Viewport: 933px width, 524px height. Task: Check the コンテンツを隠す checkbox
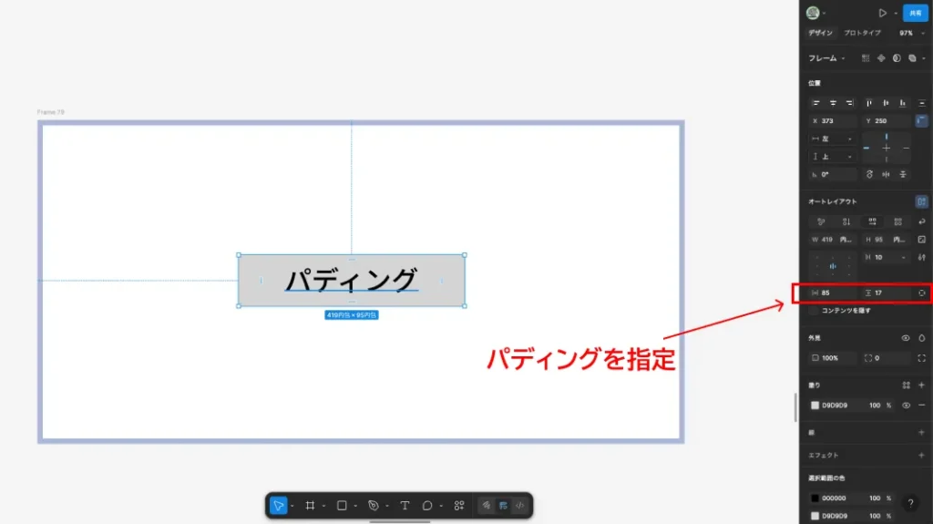click(x=814, y=311)
